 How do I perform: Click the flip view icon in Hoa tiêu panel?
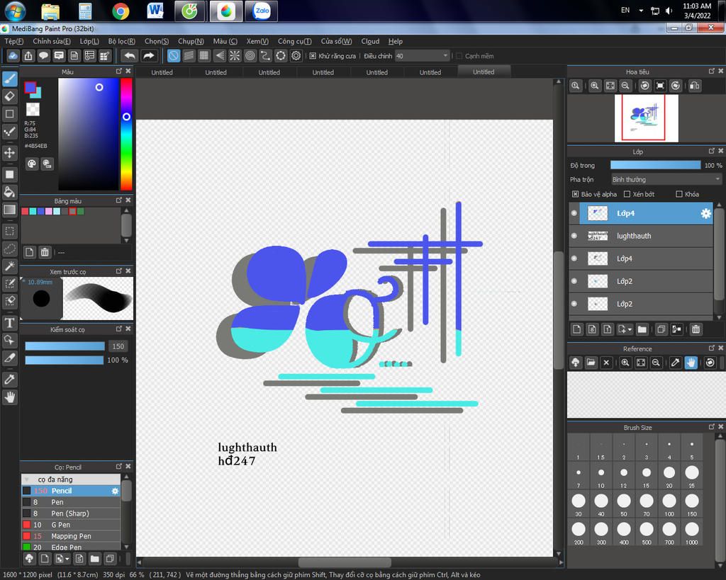point(695,86)
